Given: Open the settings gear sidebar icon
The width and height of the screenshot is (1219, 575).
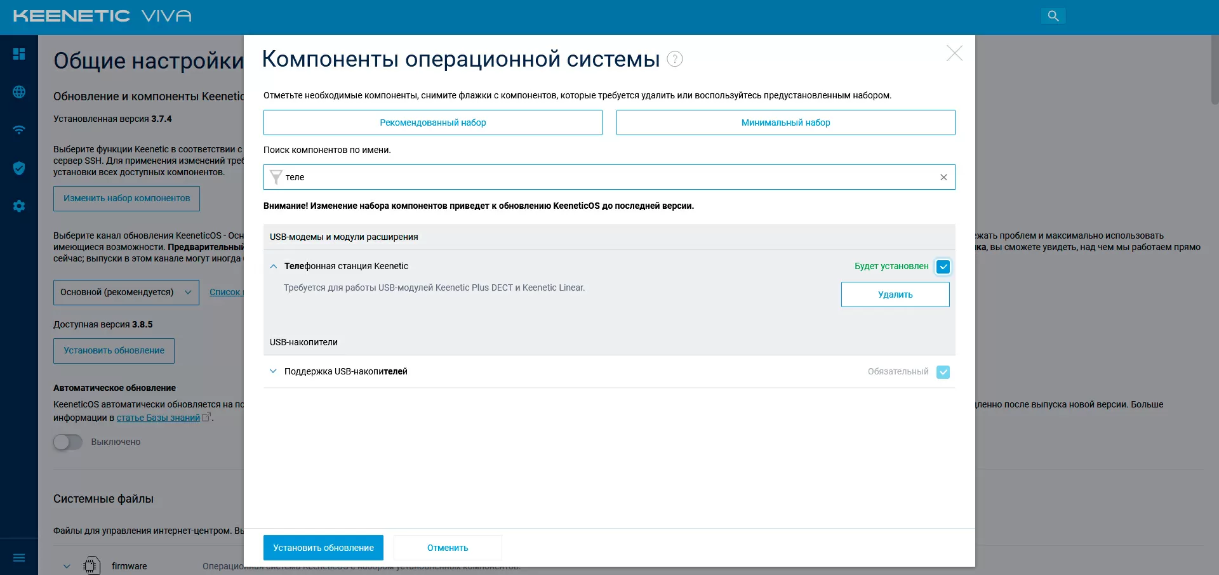Looking at the screenshot, I should [x=19, y=206].
